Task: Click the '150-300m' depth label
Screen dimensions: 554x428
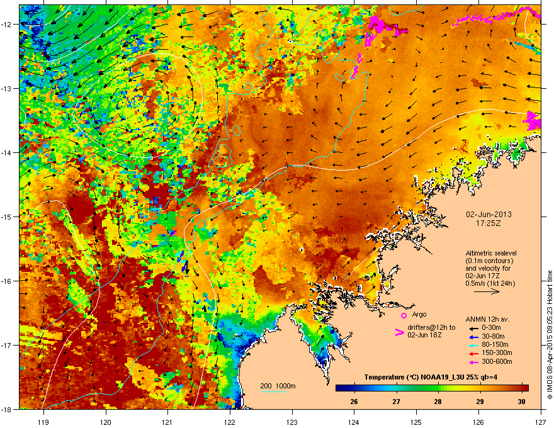Action: pyautogui.click(x=497, y=353)
